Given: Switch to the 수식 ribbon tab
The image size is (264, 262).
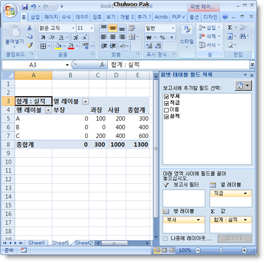Looking at the screenshot, I should click(66, 17).
